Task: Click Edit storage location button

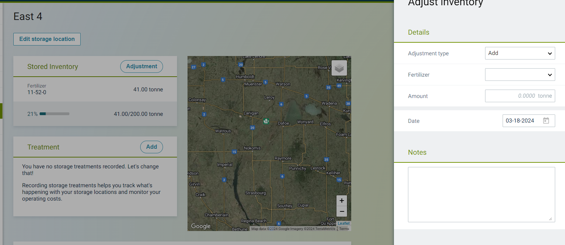Action: tap(47, 39)
